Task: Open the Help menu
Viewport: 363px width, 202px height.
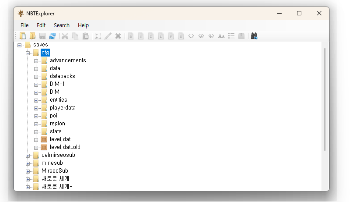Action: tap(84, 25)
